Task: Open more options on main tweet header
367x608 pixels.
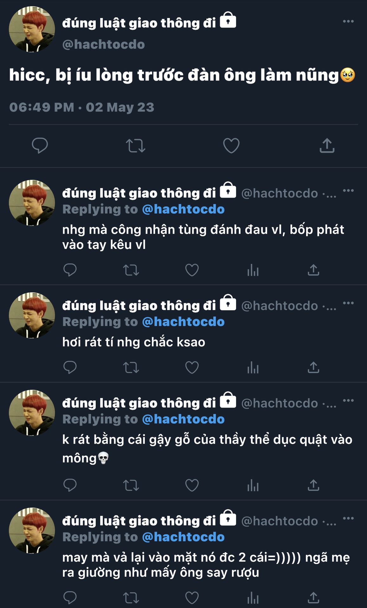Action: coord(348,21)
